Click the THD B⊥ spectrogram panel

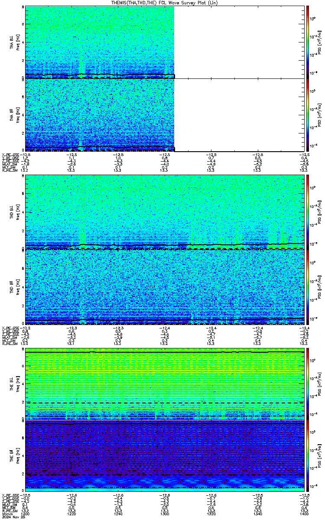pyautogui.click(x=165, y=212)
